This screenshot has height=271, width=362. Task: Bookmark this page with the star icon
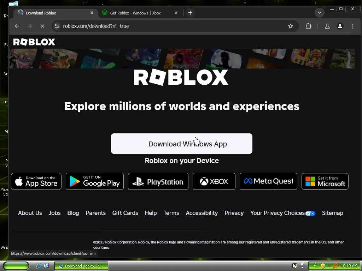[x=291, y=26]
